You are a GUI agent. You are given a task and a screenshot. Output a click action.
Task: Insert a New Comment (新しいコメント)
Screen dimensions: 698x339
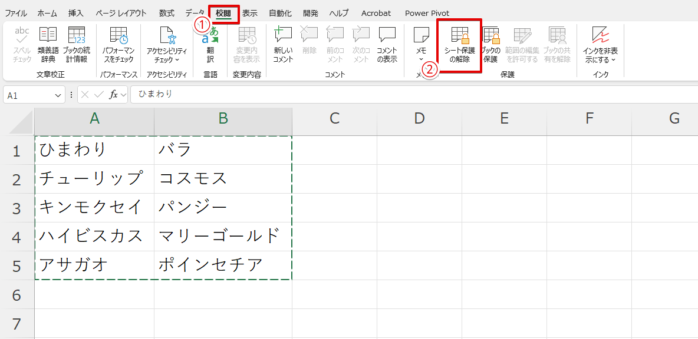coord(283,45)
